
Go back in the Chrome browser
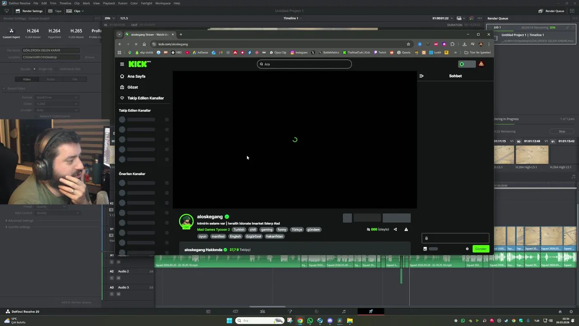pyautogui.click(x=120, y=44)
